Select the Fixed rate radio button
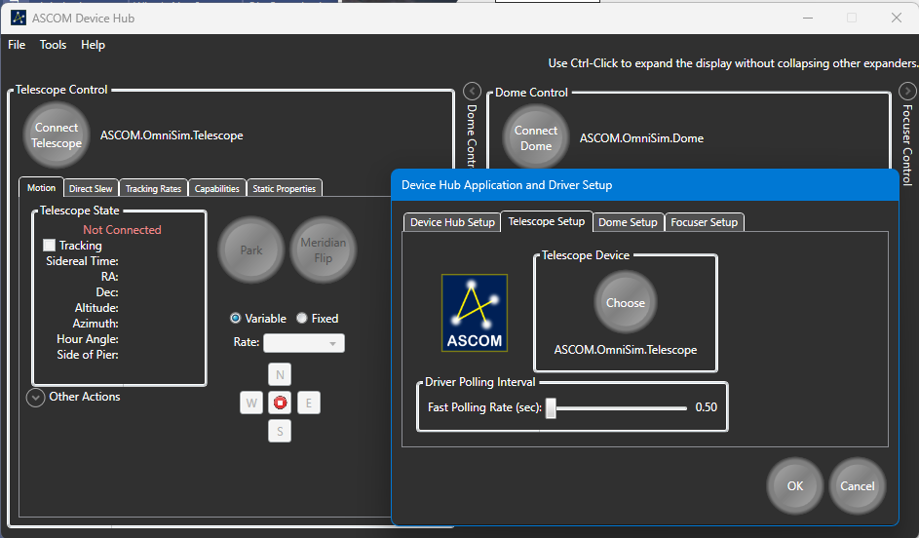 (x=302, y=319)
